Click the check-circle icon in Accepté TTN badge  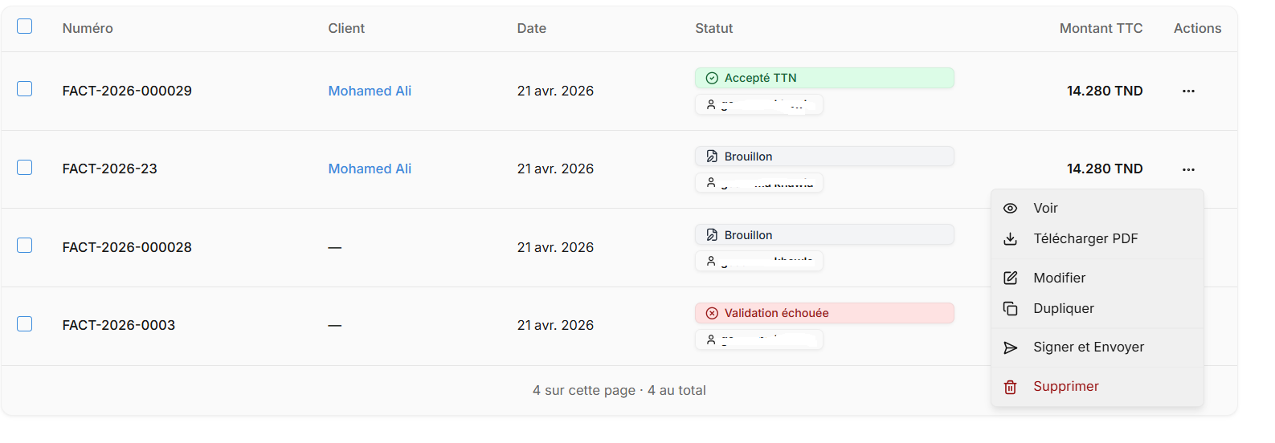point(712,78)
